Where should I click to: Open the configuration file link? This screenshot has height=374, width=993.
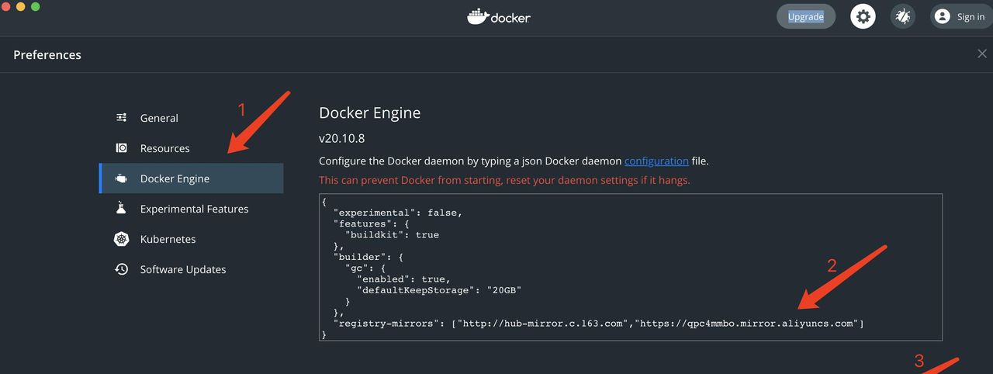coord(656,161)
